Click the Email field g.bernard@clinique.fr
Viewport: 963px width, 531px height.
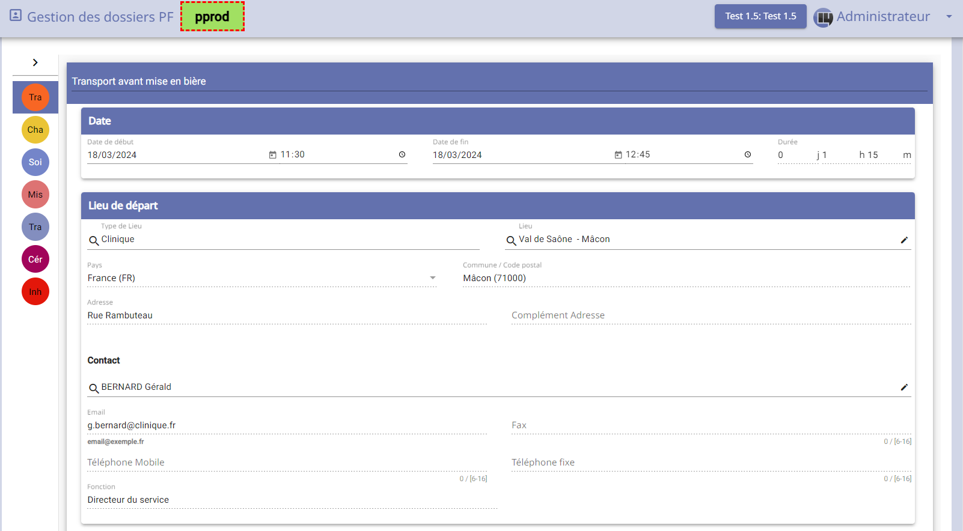287,425
